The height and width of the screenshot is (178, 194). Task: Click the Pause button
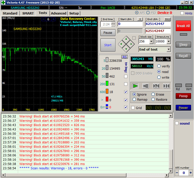[x=108, y=33]
